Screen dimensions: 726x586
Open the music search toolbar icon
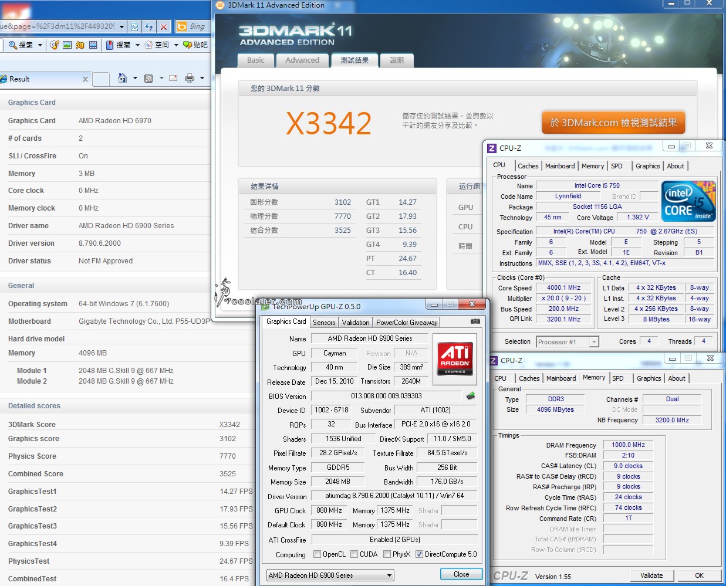click(x=55, y=45)
